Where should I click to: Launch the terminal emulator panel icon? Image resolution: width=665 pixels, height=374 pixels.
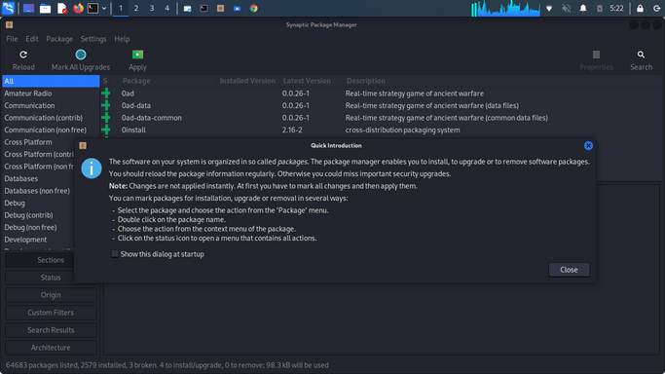(x=92, y=8)
